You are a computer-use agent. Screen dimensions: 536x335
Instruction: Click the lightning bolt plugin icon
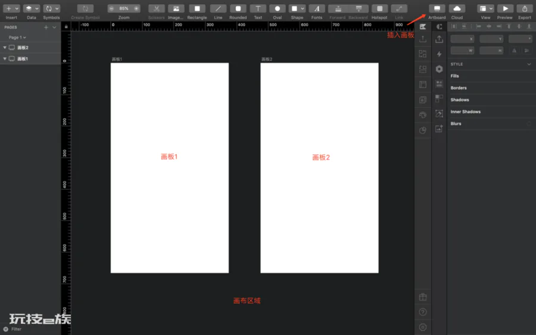440,54
